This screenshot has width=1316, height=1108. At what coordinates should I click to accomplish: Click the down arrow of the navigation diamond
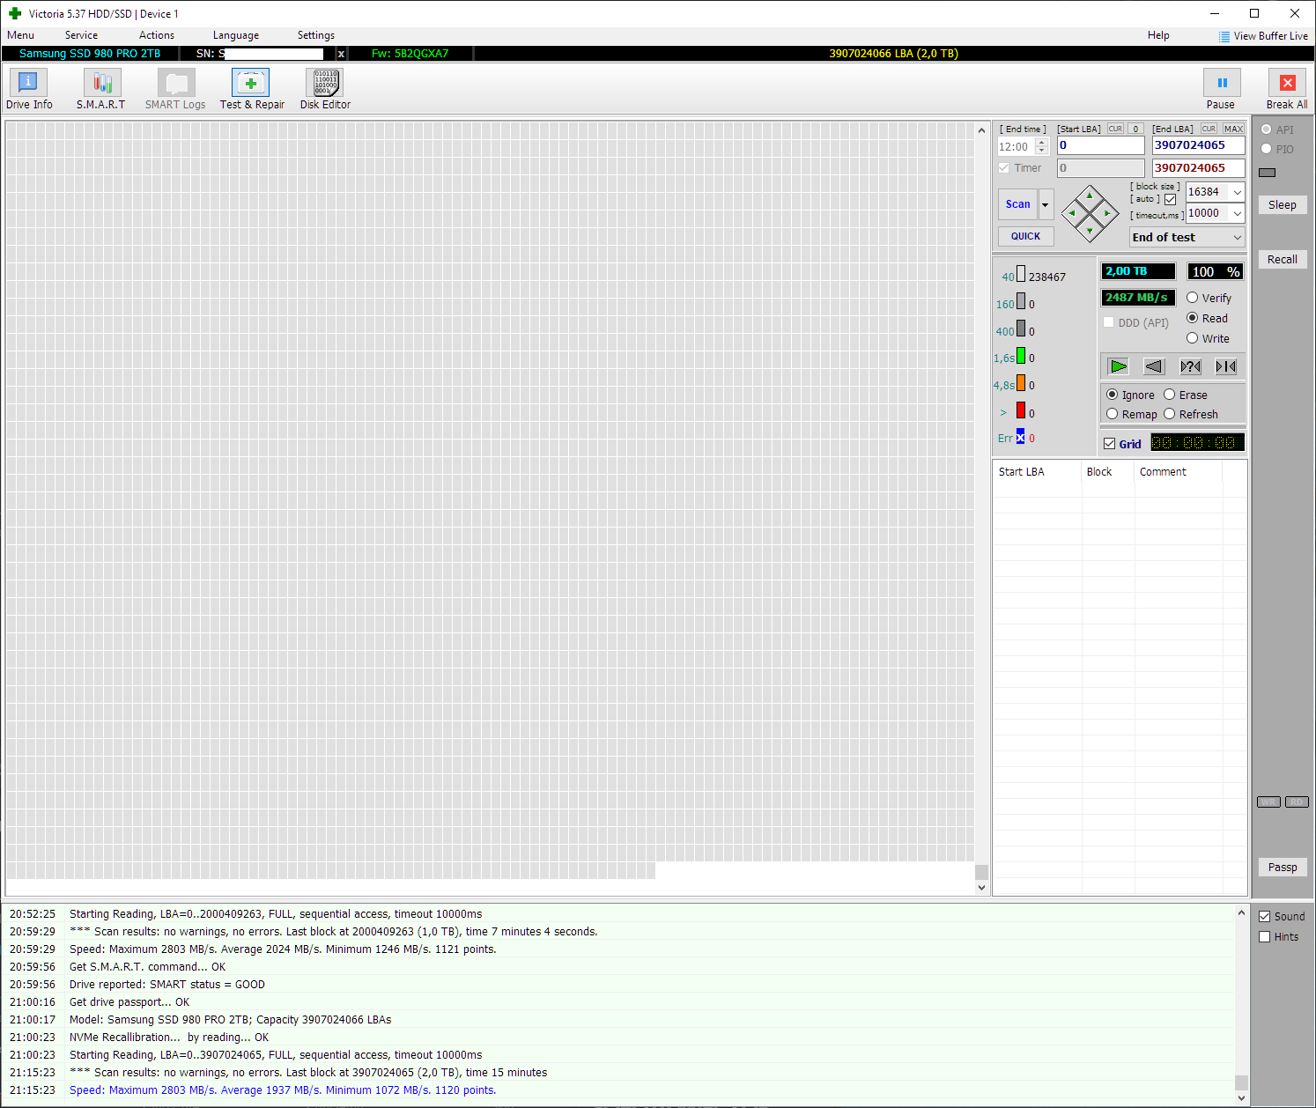(1090, 231)
